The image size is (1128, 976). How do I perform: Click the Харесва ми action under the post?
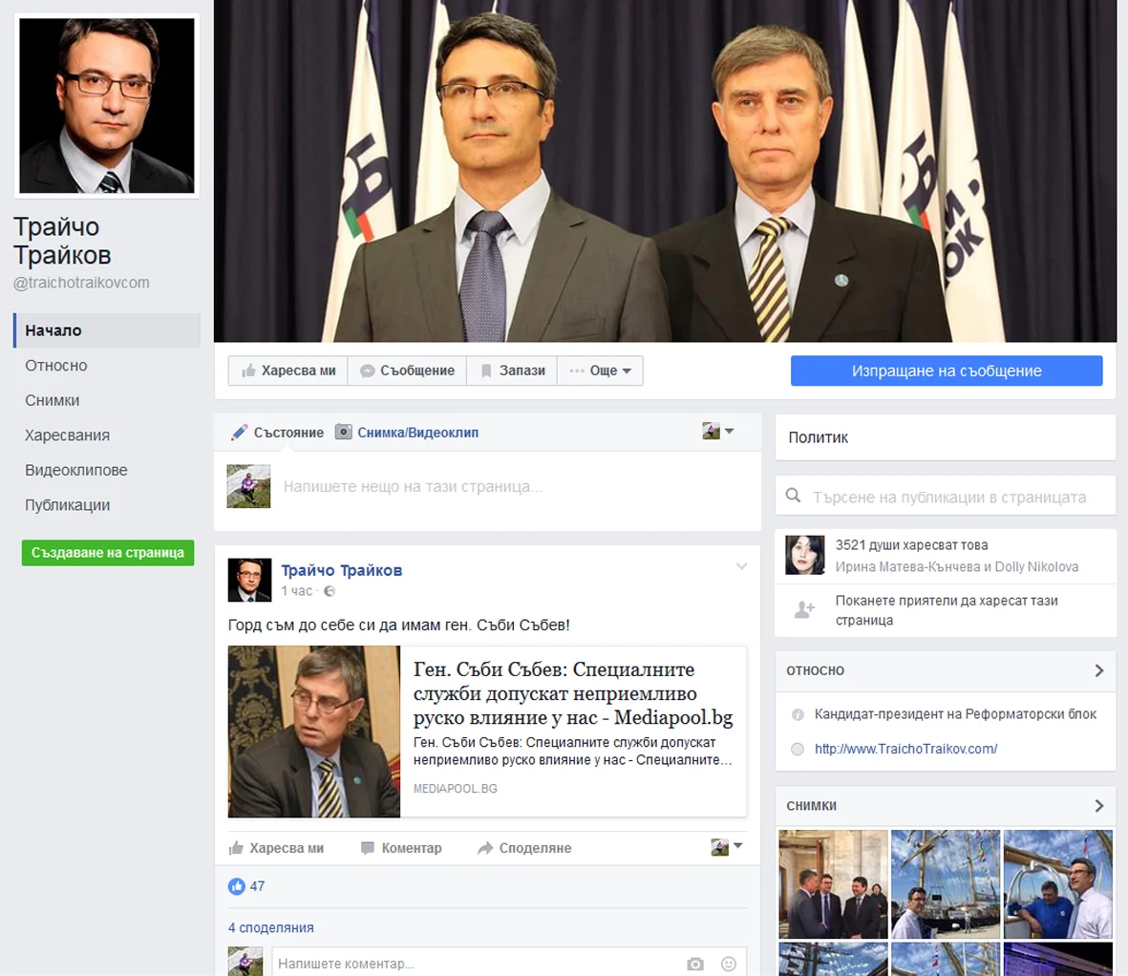tap(276, 848)
